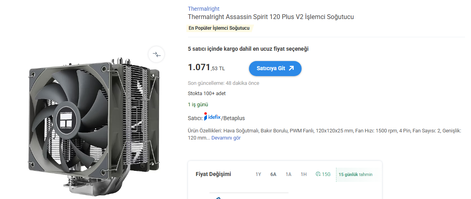
Task: Click the En Popüler İşlemci Soğutucu badge
Action: click(219, 28)
